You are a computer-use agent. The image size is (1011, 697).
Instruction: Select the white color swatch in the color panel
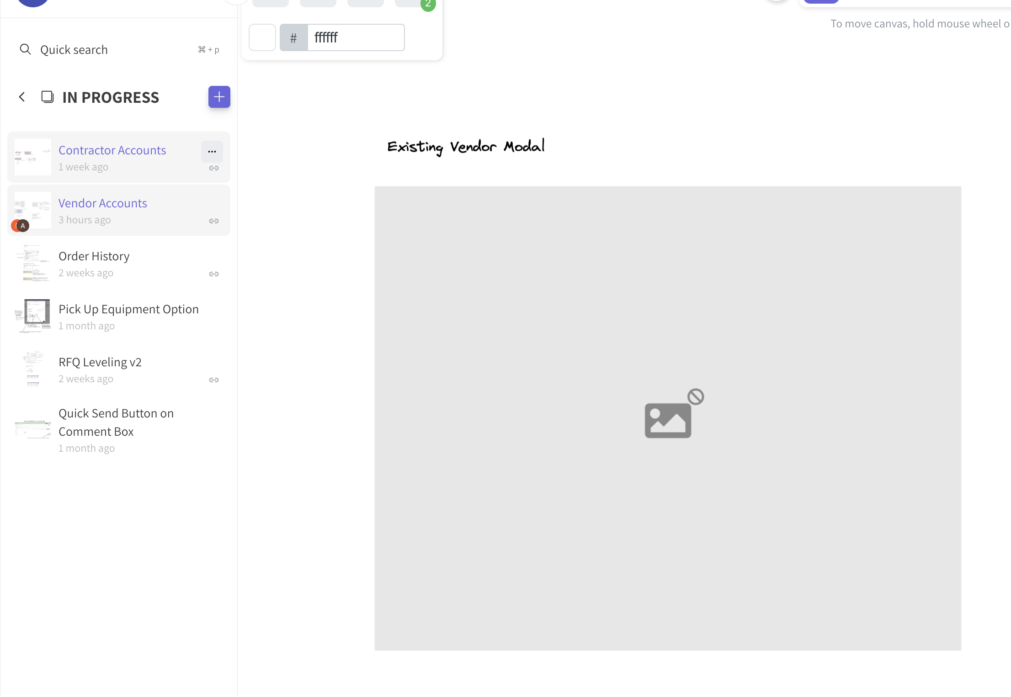point(262,37)
